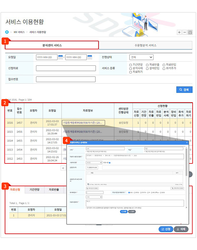Click the 신청 submit button
The image size is (197, 250).
[x=166, y=229]
